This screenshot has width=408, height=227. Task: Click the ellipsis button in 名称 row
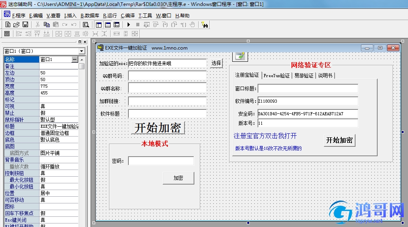point(75,59)
